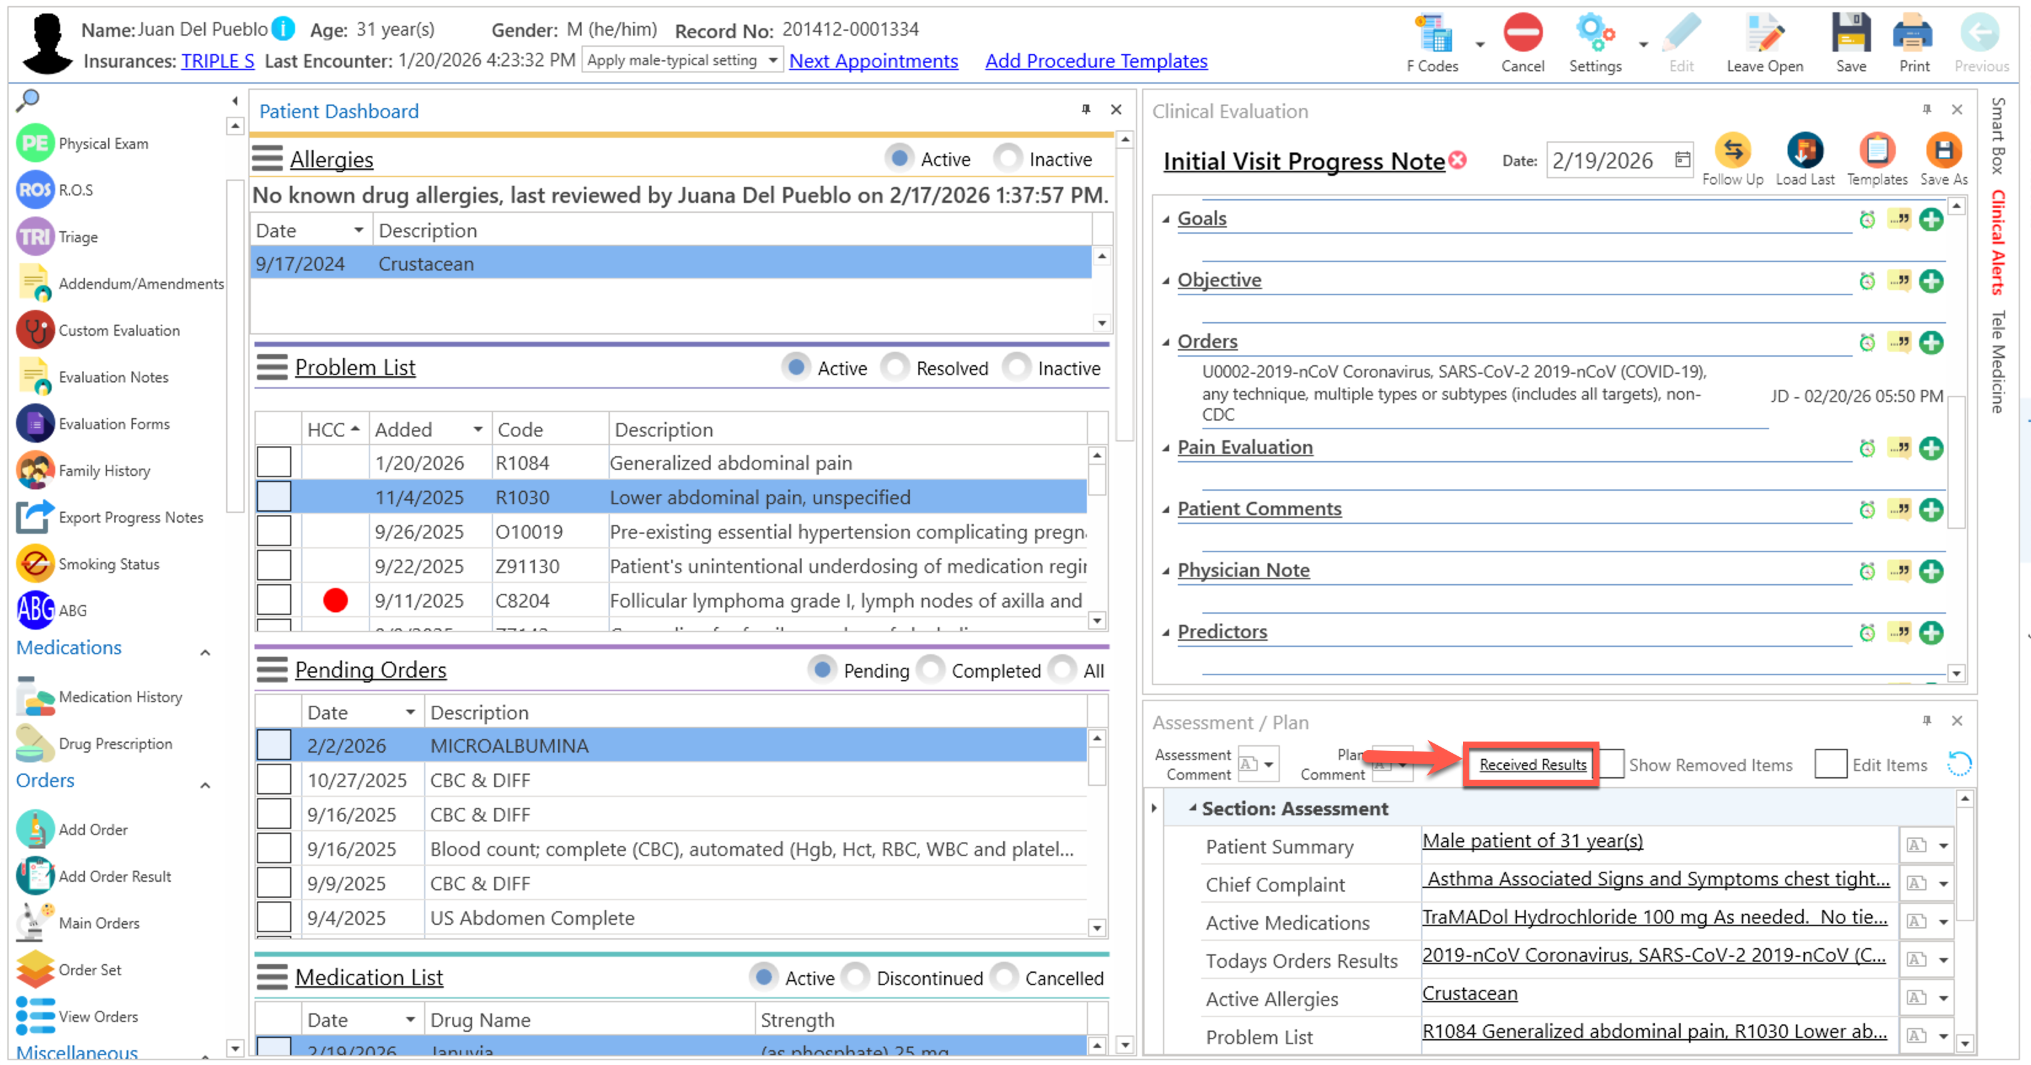Screen dimensions: 2031x1065
Task: Open the Clinical Alerts side tab
Action: [1997, 242]
